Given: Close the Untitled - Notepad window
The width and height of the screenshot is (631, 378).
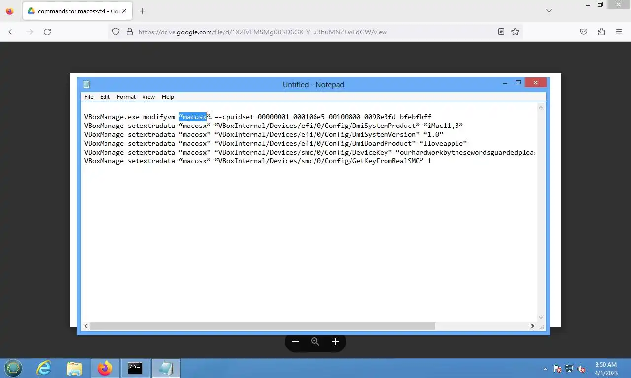Looking at the screenshot, I should point(536,83).
